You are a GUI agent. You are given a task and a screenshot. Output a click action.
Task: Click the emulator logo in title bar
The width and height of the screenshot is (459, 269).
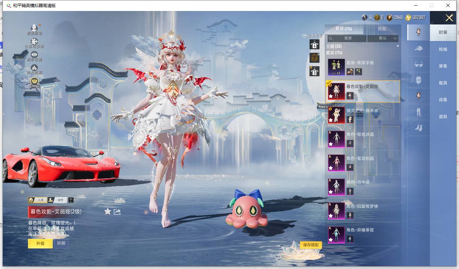8,5
